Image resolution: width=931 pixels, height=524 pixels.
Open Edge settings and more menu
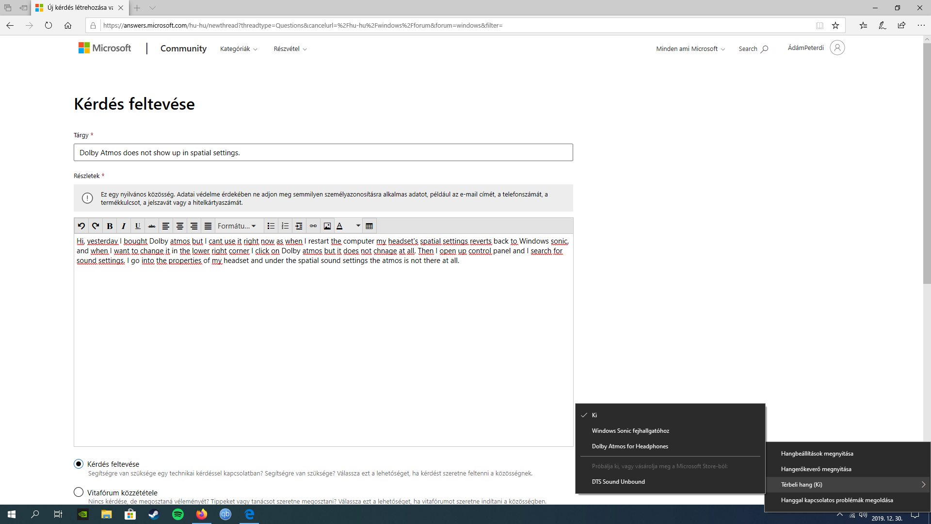(x=921, y=25)
